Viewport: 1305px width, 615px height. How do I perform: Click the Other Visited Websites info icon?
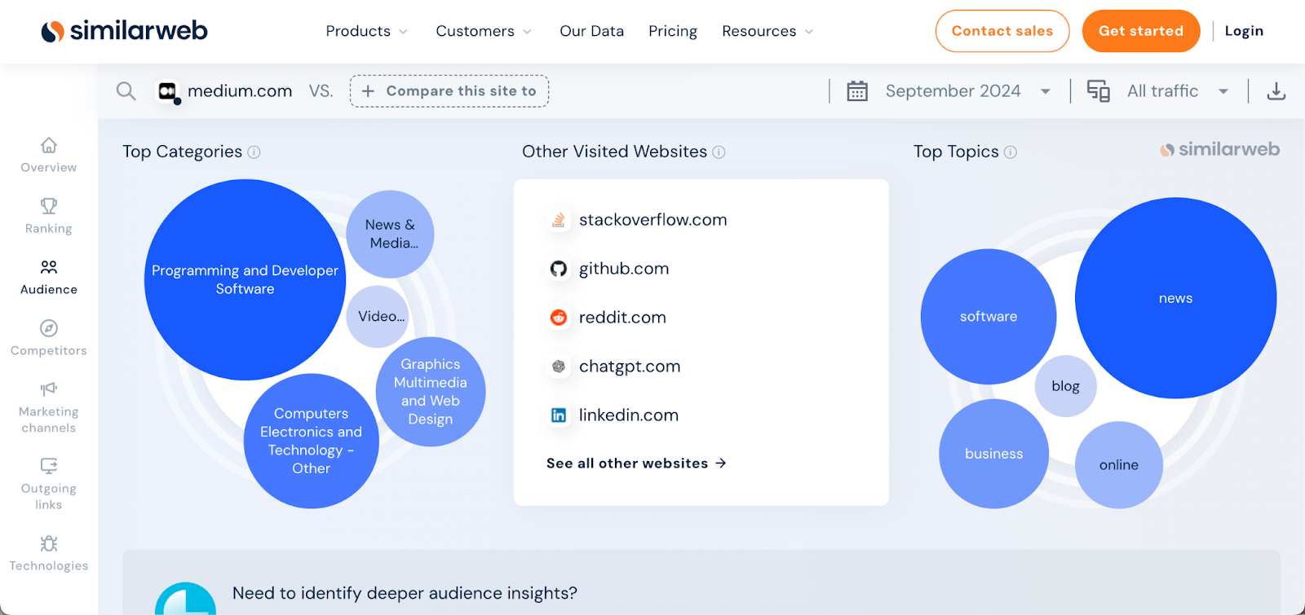pyautogui.click(x=719, y=152)
